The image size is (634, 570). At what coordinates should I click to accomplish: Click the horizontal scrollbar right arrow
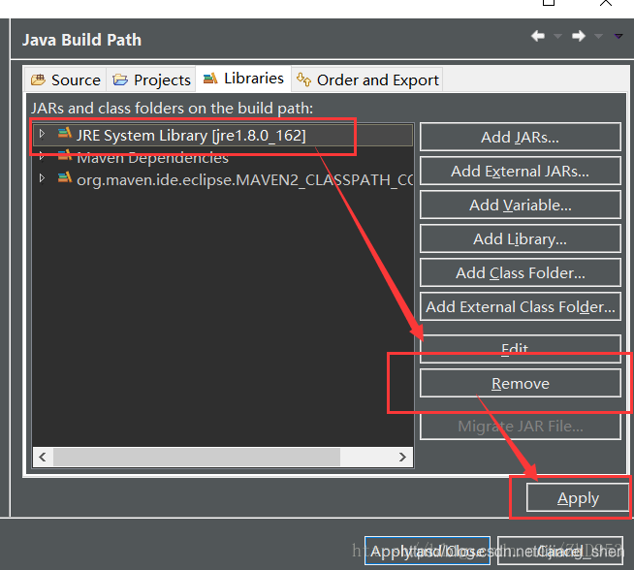[402, 458]
